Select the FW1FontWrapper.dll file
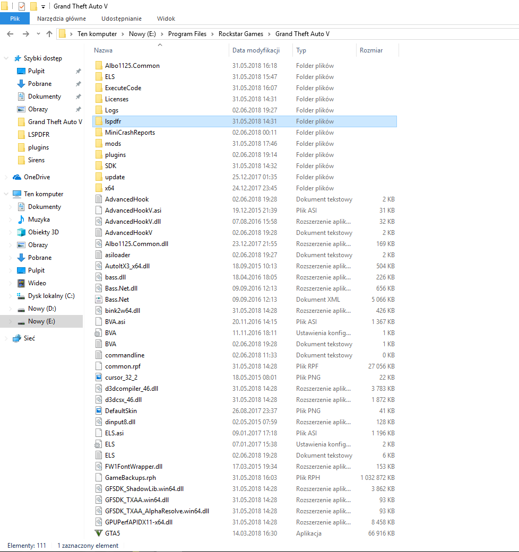Screen dimensions: 519x552 tap(134, 466)
